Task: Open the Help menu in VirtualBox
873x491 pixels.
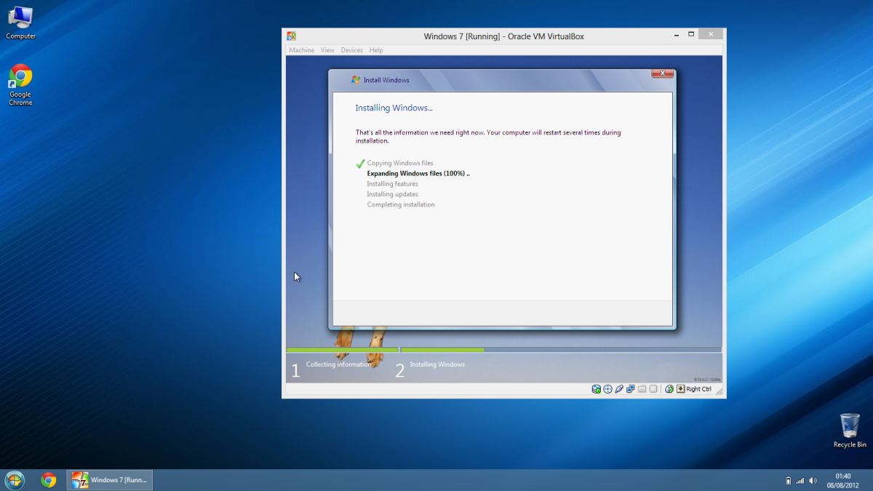Action: click(x=375, y=50)
